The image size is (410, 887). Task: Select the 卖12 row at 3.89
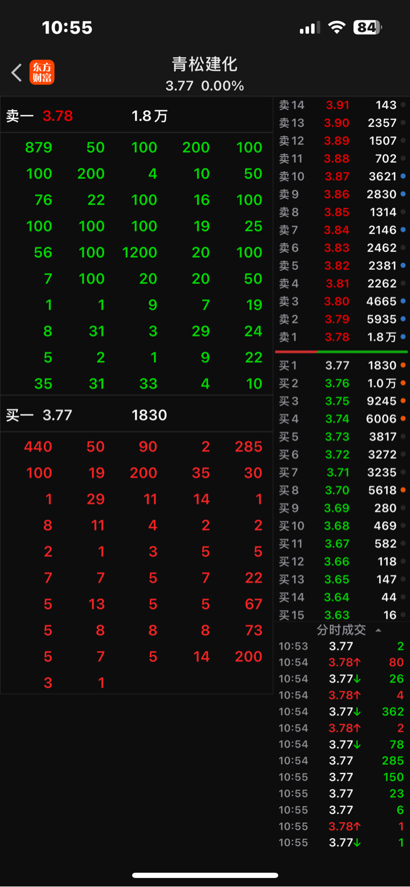coord(342,141)
